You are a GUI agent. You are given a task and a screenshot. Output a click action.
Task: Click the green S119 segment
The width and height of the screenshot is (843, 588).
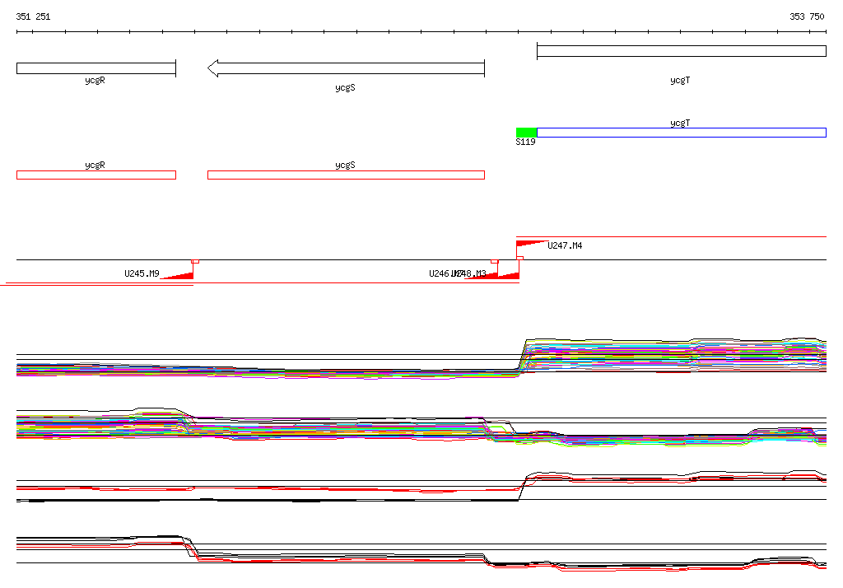526,133
